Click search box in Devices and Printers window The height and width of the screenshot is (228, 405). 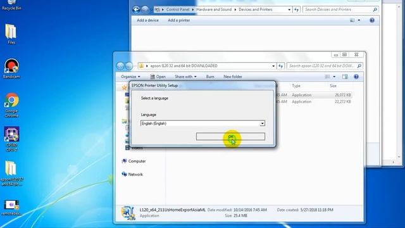coord(340,9)
